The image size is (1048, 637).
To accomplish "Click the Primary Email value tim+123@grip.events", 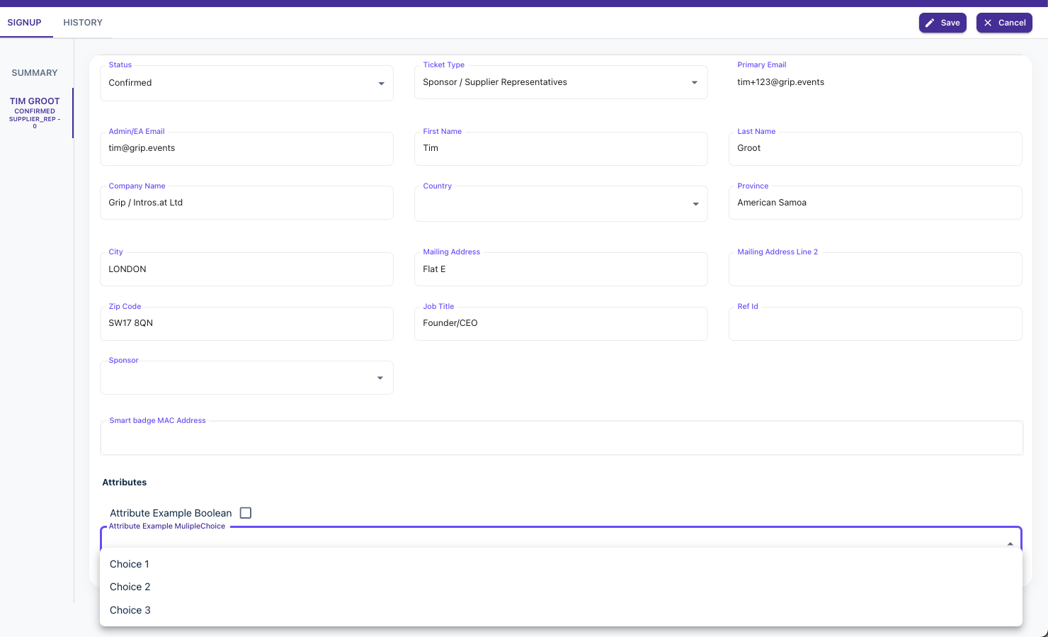I will click(x=780, y=82).
